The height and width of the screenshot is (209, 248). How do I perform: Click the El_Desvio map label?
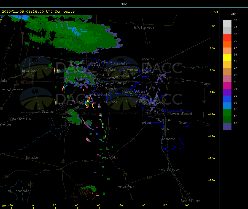click(64, 104)
